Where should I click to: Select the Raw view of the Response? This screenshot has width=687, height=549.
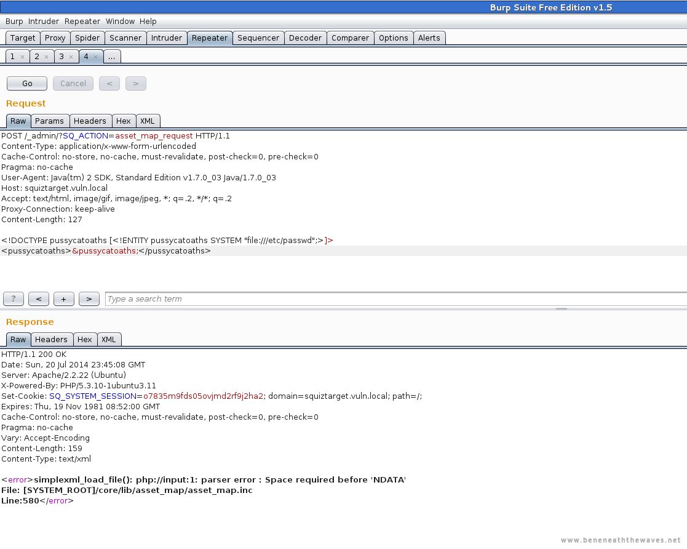tap(18, 339)
